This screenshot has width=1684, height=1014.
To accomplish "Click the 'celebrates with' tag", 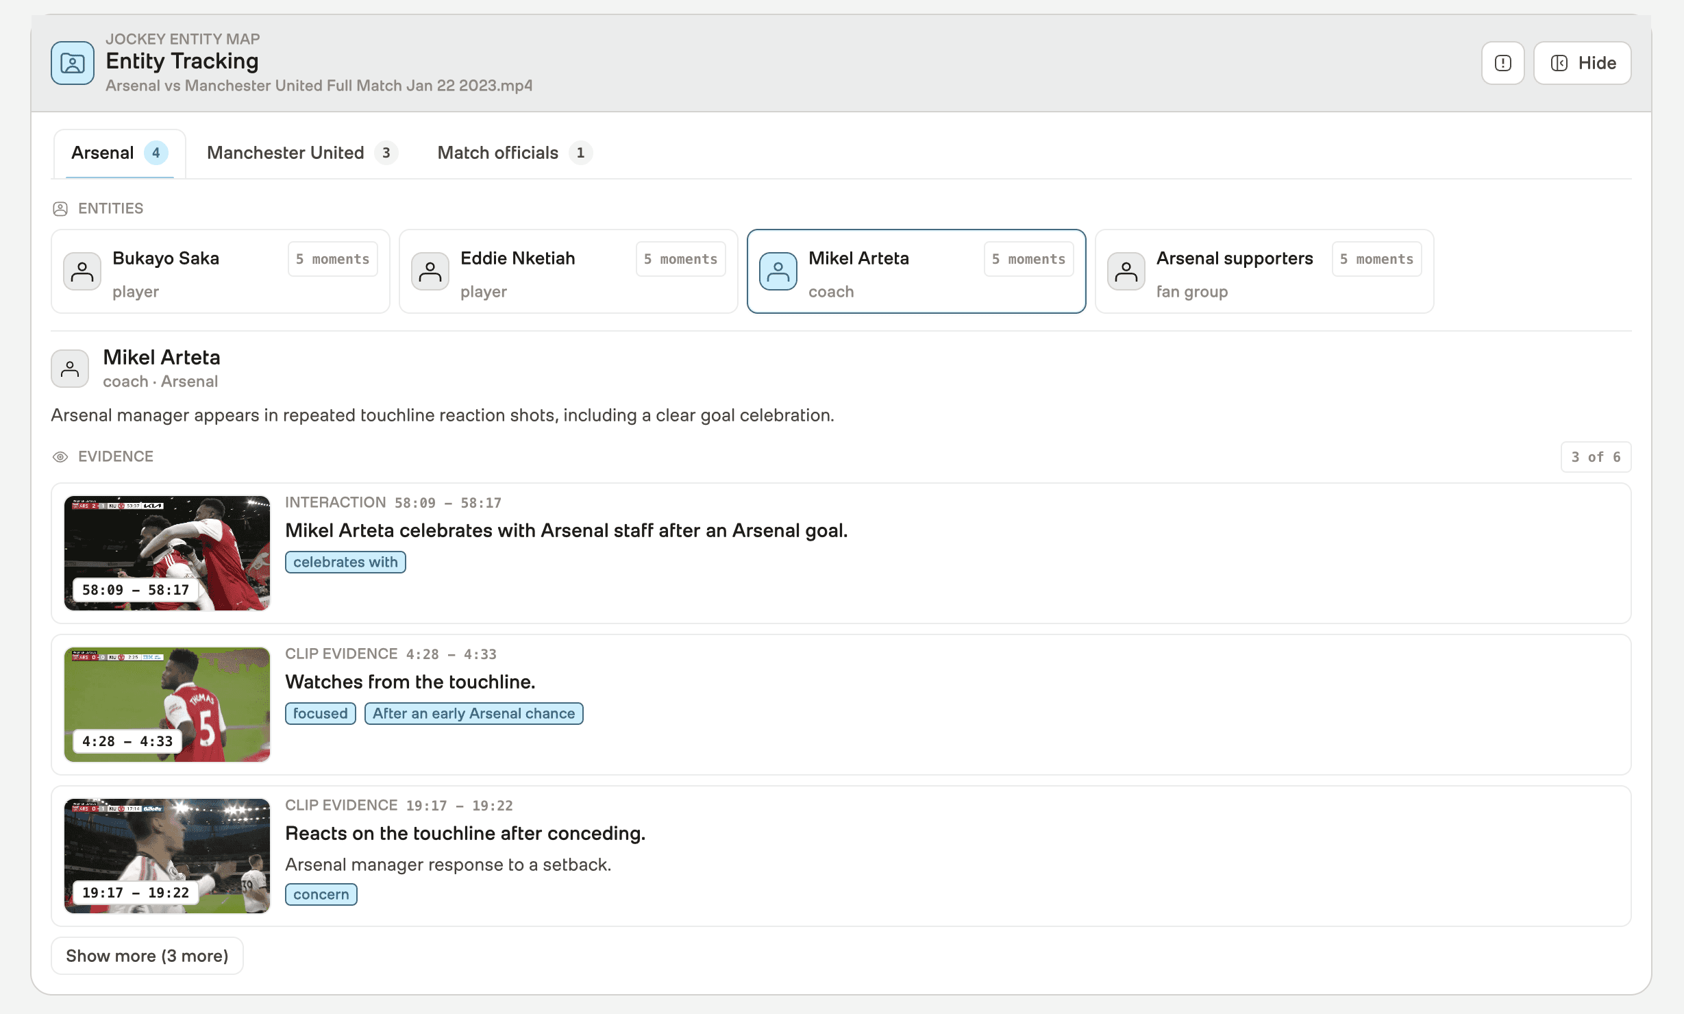I will [x=345, y=562].
